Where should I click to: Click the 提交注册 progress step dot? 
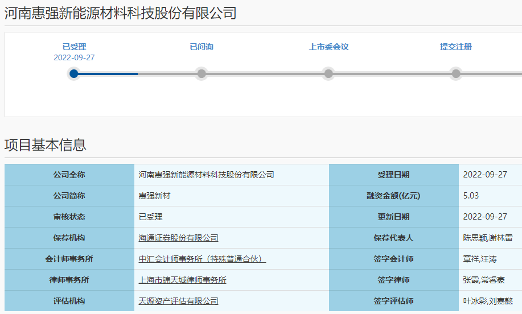456,73
